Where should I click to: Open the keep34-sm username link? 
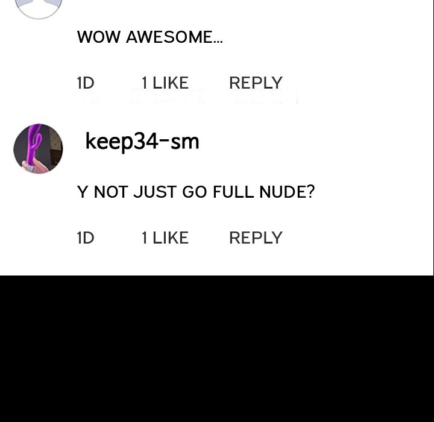(x=142, y=142)
